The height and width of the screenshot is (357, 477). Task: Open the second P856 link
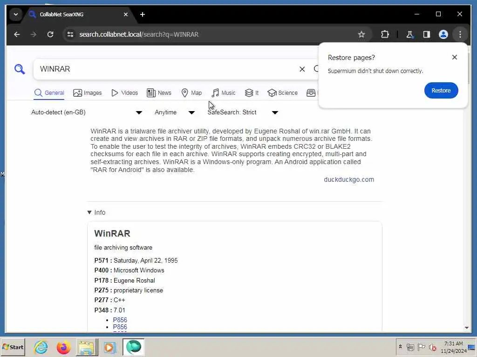[120, 327]
